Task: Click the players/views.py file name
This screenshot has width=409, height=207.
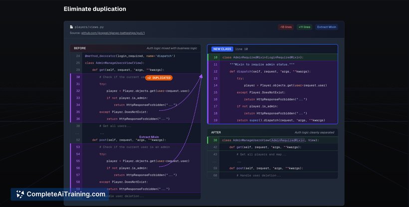Action: click(89, 27)
